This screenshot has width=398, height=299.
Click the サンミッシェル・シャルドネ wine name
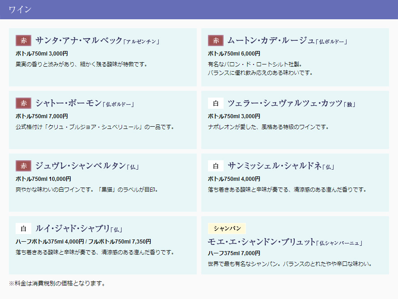[275, 166]
